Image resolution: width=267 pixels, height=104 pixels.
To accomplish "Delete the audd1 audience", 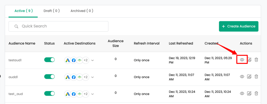I will (x=256, y=77).
